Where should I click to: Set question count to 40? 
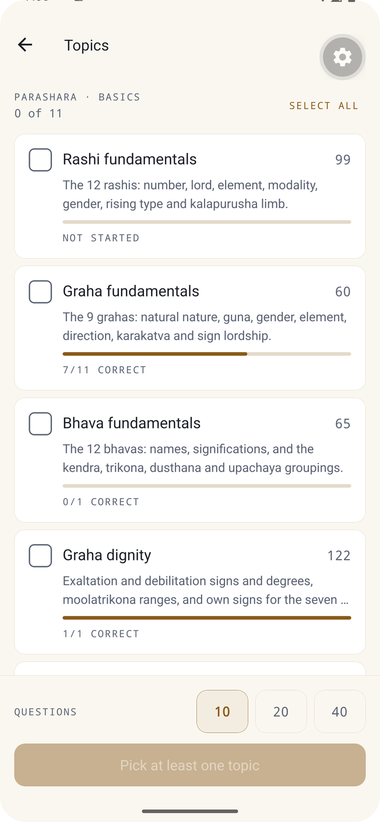point(340,712)
